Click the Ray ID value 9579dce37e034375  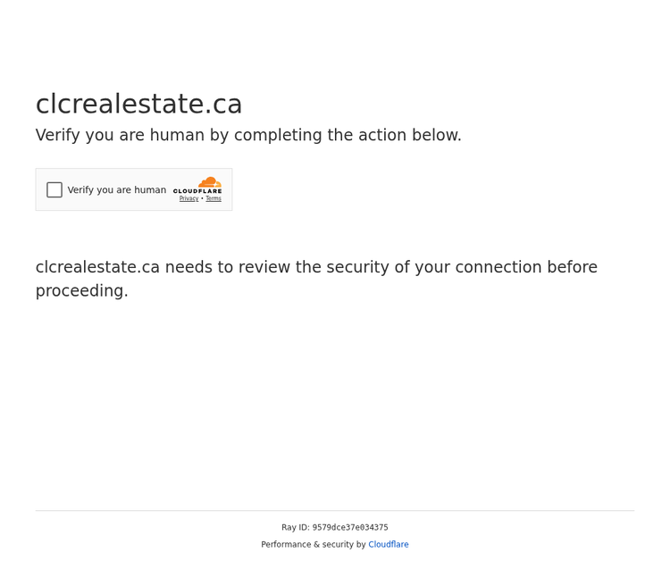click(350, 528)
